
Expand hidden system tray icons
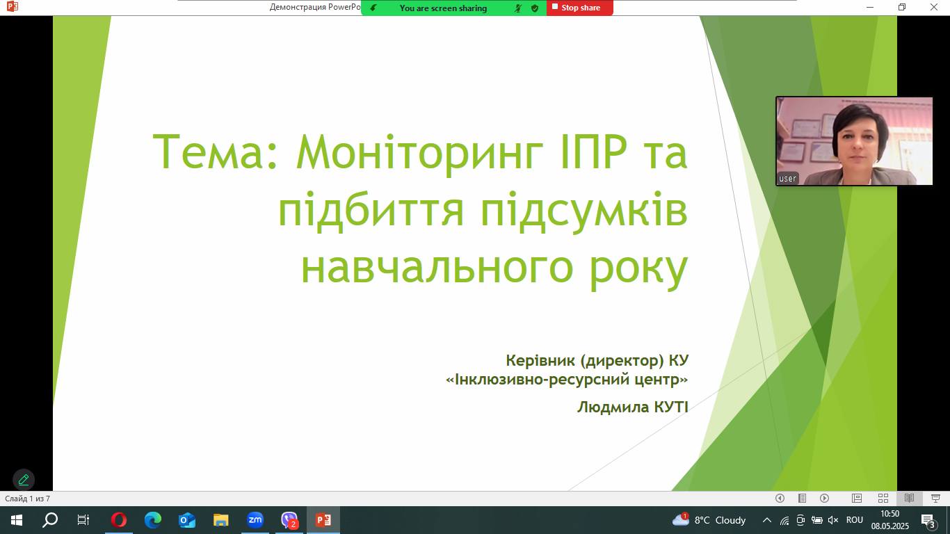click(767, 520)
